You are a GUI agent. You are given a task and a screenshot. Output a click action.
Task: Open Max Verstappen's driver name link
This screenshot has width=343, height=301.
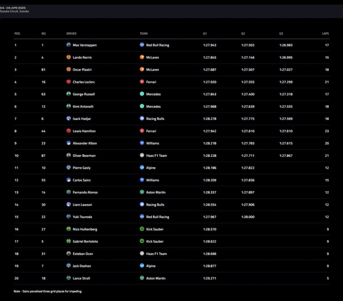point(85,45)
